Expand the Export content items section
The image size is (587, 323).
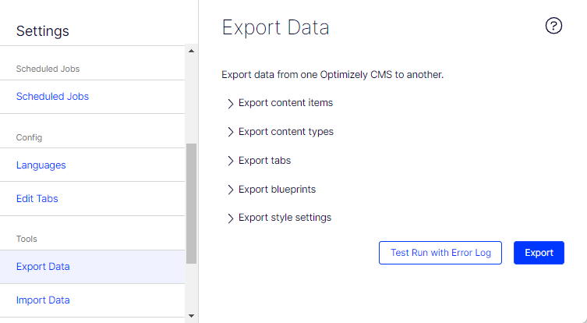click(285, 102)
